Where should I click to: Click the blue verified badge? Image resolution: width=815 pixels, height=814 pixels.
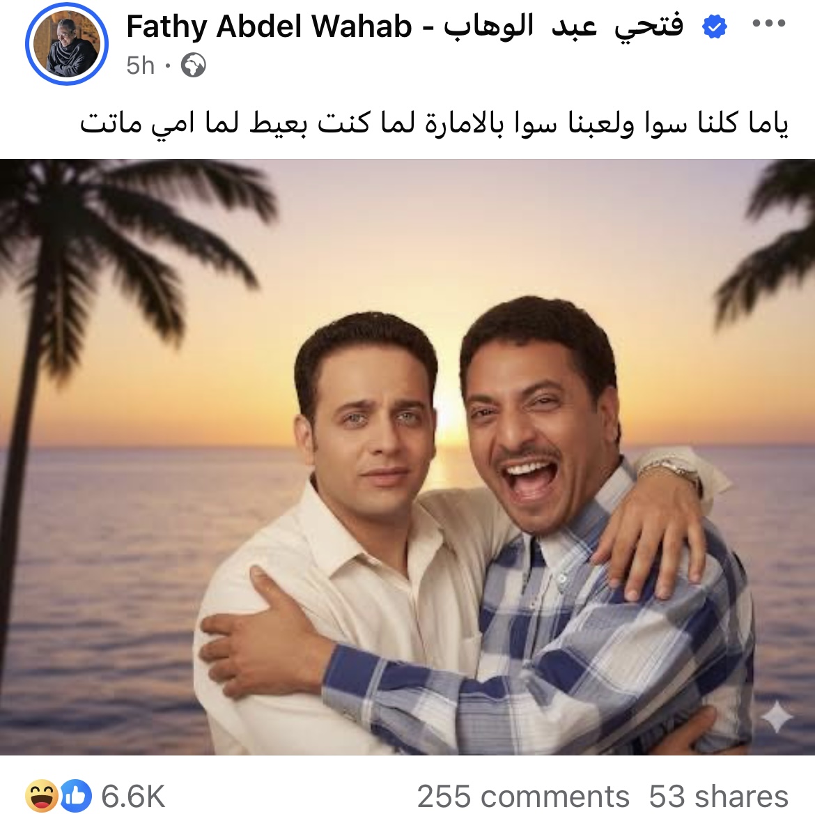[714, 26]
